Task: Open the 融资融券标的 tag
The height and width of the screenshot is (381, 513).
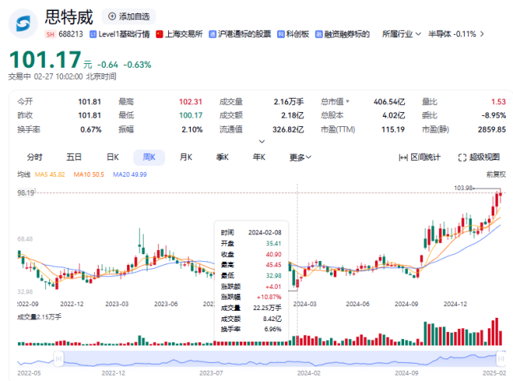Action: (x=343, y=35)
